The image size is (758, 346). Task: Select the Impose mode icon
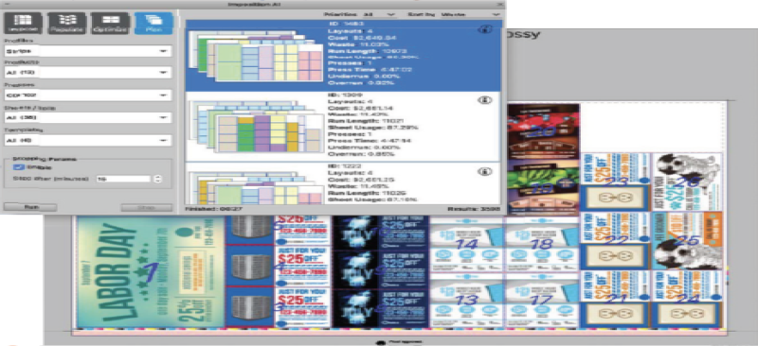[23, 24]
